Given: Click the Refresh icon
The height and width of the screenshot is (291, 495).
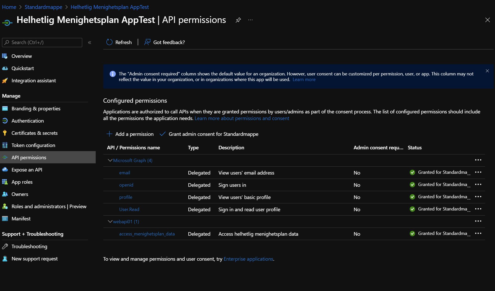Looking at the screenshot, I should 109,42.
